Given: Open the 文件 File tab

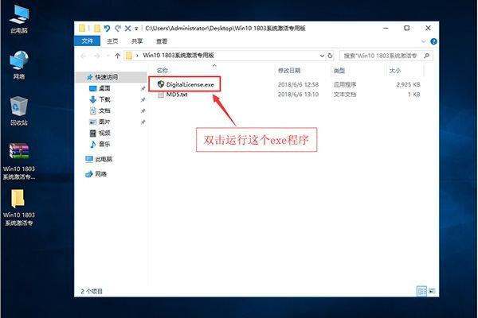Looking at the screenshot, I should [x=87, y=41].
